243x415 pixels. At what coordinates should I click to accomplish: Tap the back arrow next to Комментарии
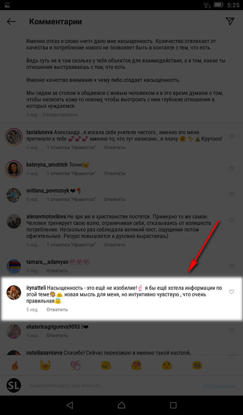(x=11, y=21)
